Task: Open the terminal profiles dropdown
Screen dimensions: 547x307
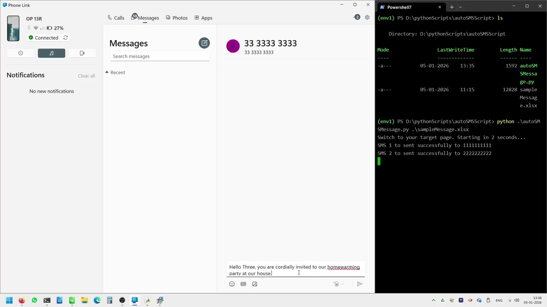Action: pos(460,7)
